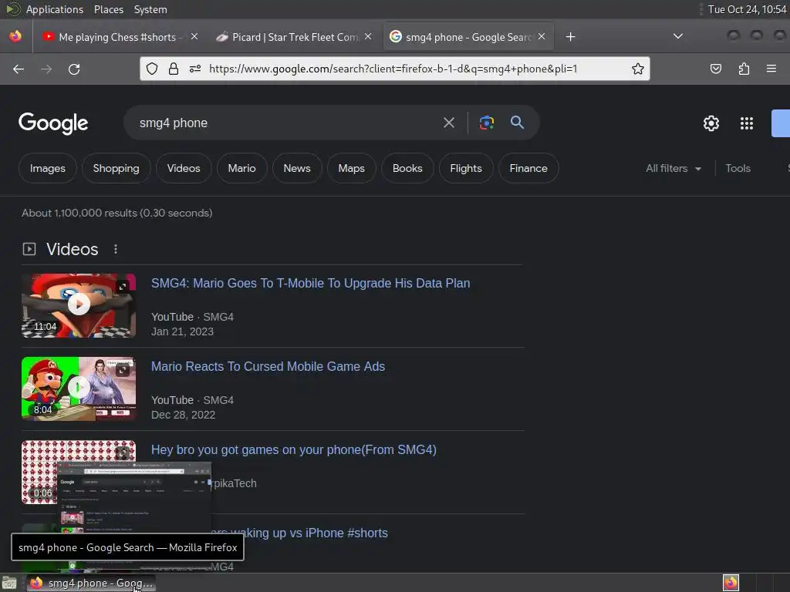This screenshot has height=592, width=790.
Task: Close the Me playing Chess tab
Action: pos(194,37)
